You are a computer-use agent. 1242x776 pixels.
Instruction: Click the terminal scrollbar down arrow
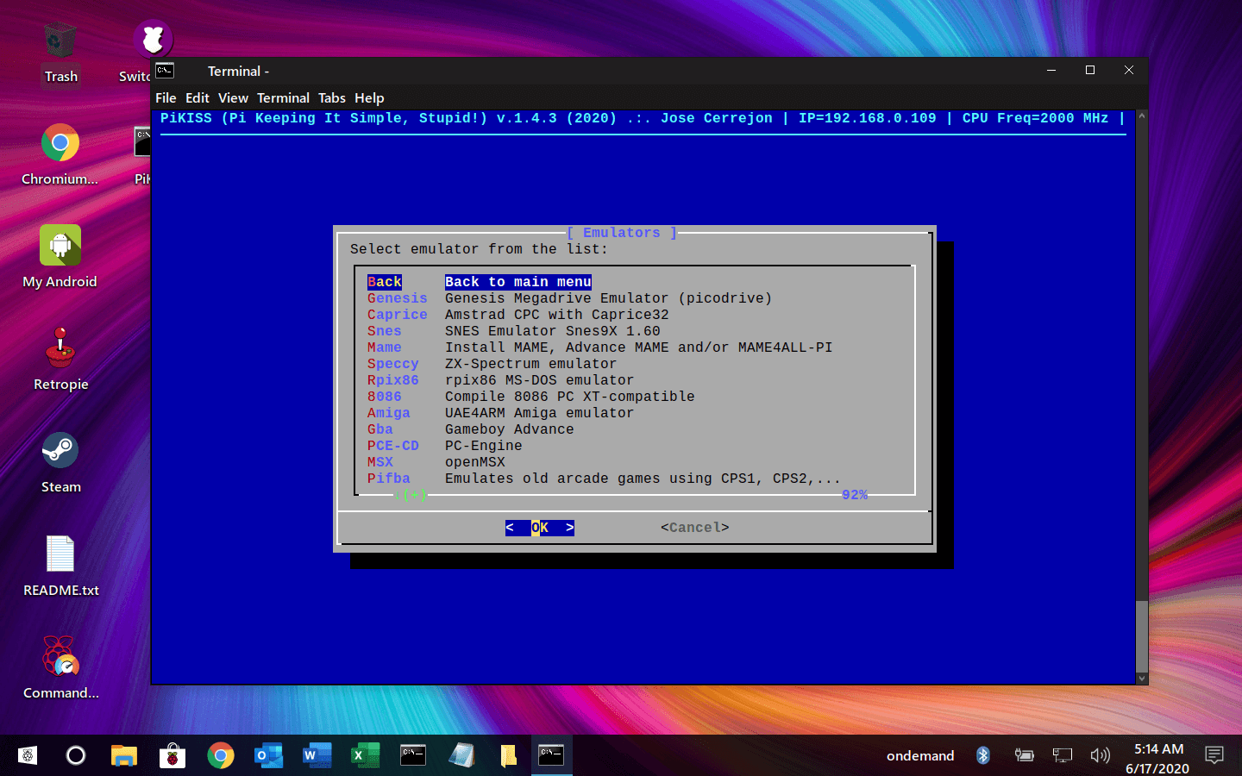click(x=1142, y=679)
